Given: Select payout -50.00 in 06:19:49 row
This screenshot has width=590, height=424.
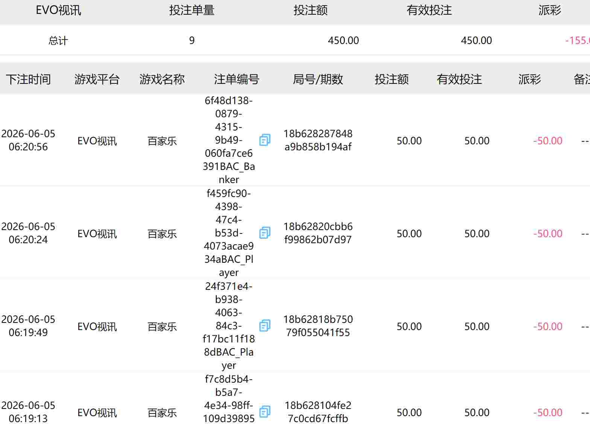Looking at the screenshot, I should (x=548, y=327).
